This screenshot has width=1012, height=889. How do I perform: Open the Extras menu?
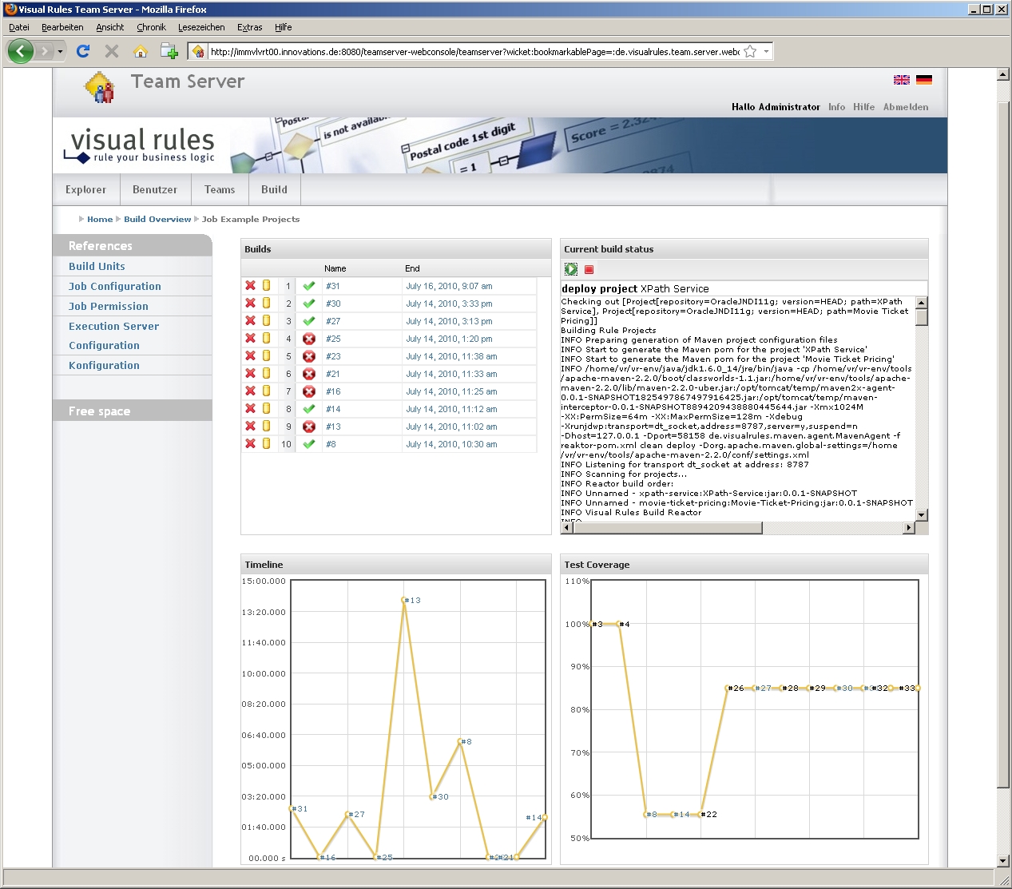(250, 27)
